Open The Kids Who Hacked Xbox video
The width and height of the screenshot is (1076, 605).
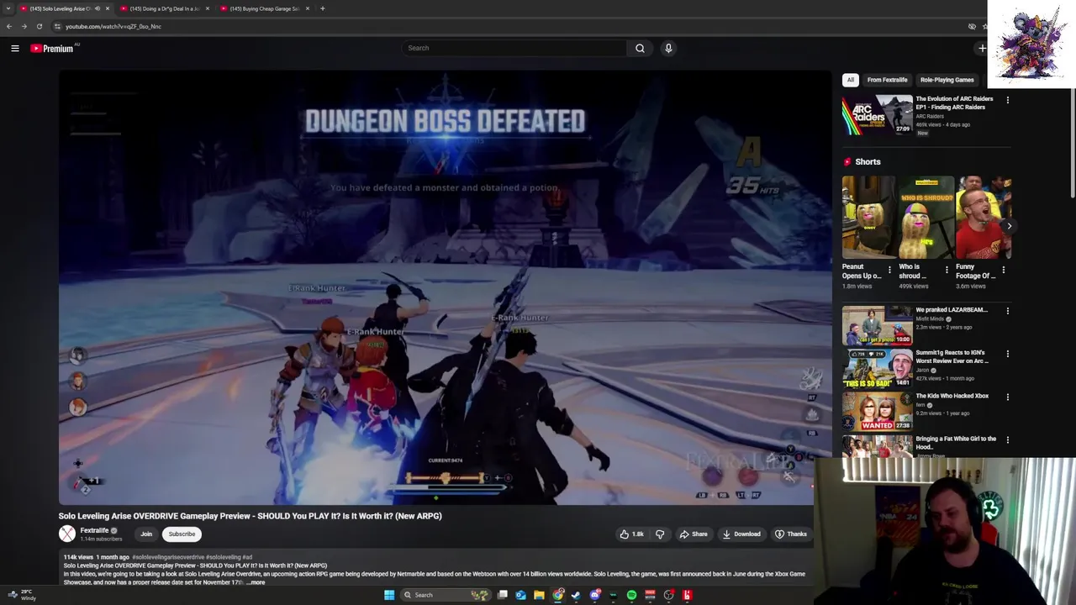tap(877, 411)
